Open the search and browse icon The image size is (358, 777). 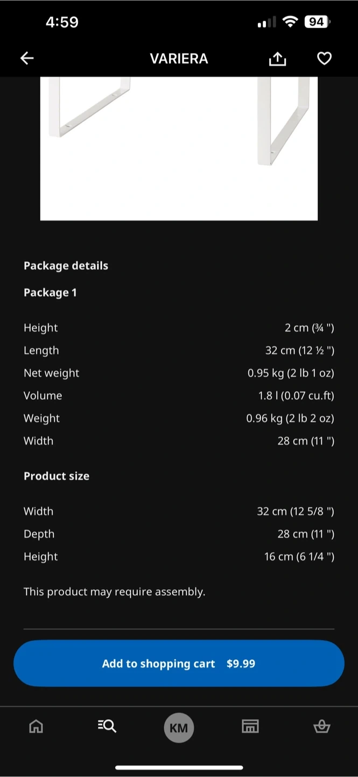point(107,726)
